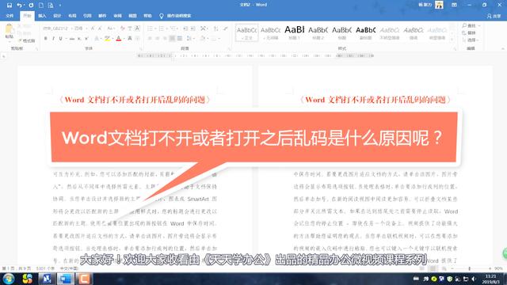Apply yellow text highlight color
The image size is (507, 285).
(x=107, y=39)
